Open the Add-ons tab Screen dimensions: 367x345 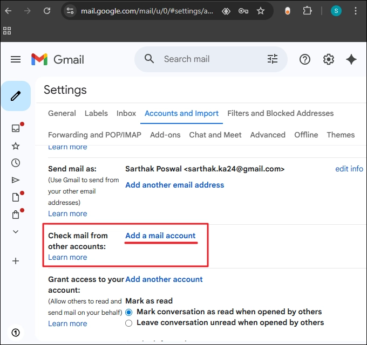click(x=165, y=135)
